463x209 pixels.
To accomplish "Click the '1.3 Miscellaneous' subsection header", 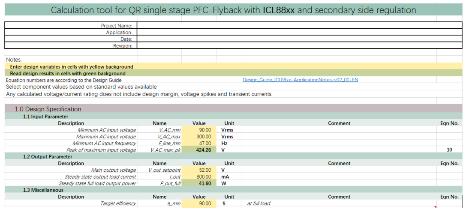I will tap(43, 190).
